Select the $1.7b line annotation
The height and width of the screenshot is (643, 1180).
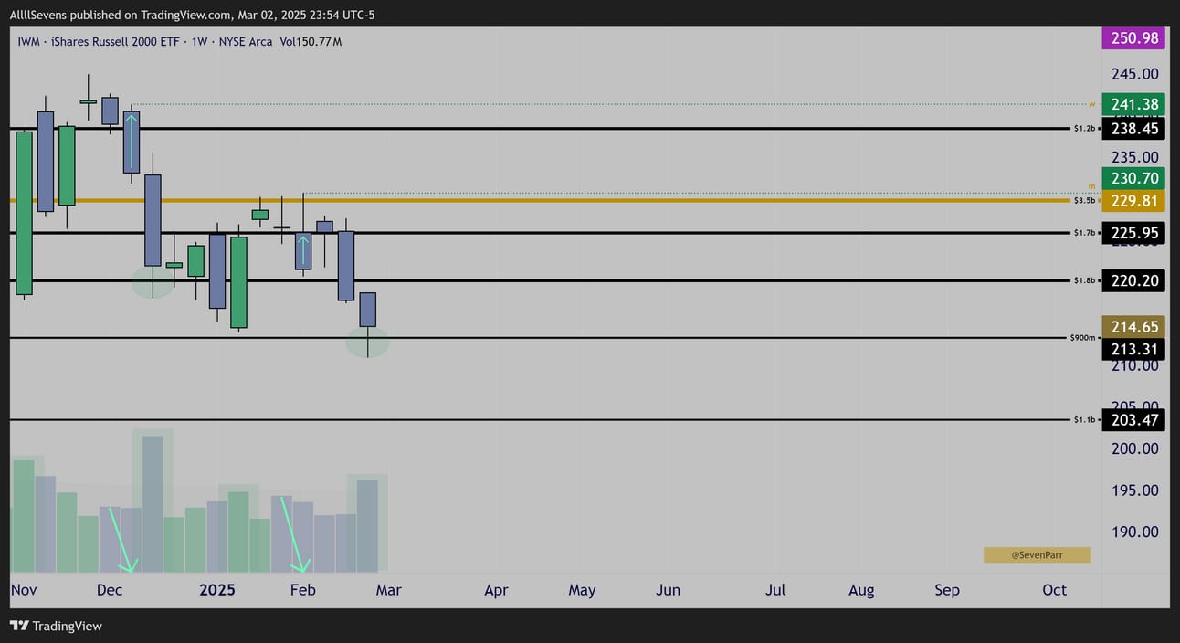pos(1084,233)
